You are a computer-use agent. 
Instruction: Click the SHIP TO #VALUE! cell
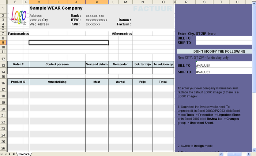click(224, 71)
